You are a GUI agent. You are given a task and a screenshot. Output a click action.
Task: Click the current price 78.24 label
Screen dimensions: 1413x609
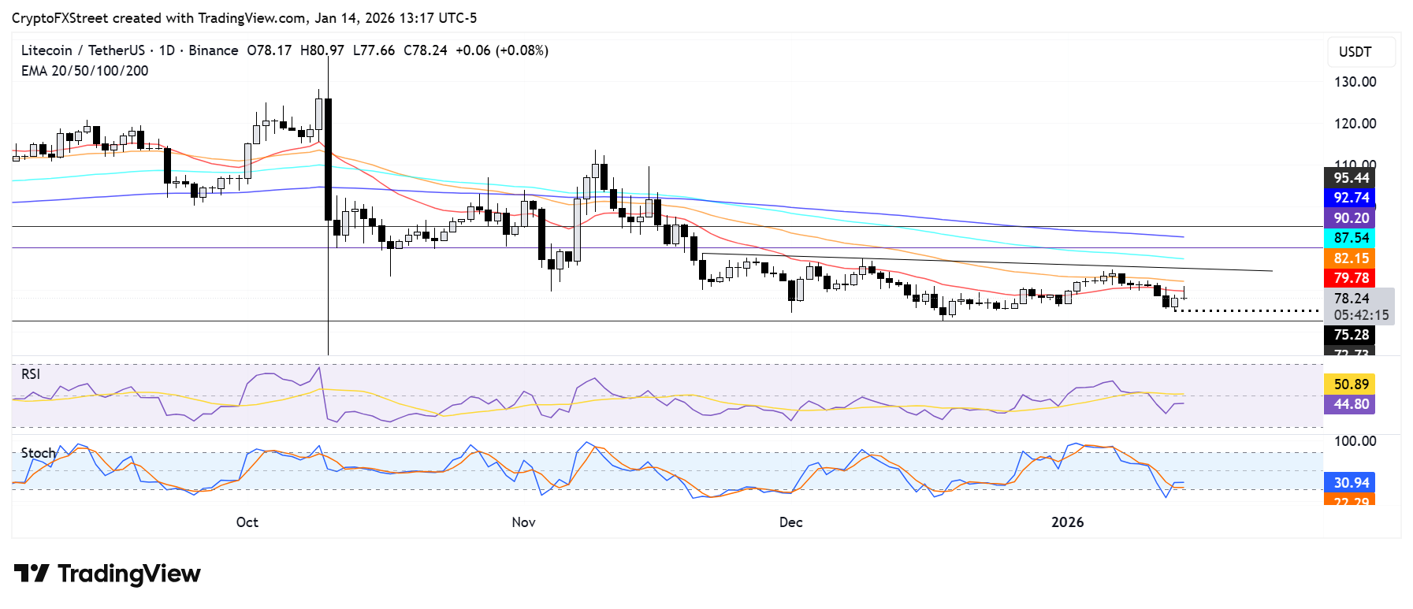pyautogui.click(x=1351, y=299)
